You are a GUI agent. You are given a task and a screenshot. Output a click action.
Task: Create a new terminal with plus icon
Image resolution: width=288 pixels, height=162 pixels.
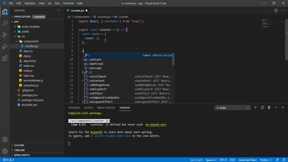(256, 108)
